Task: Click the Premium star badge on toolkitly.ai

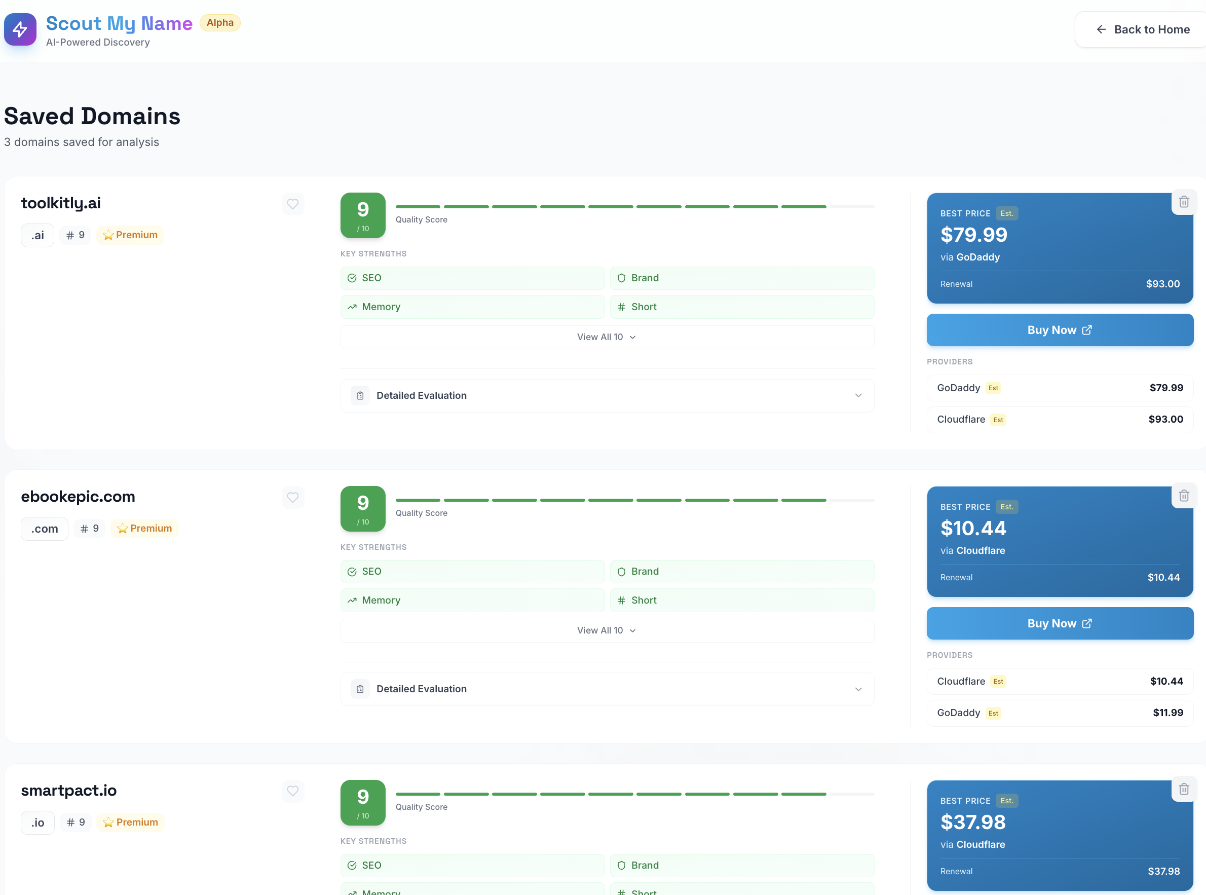Action: tap(131, 235)
